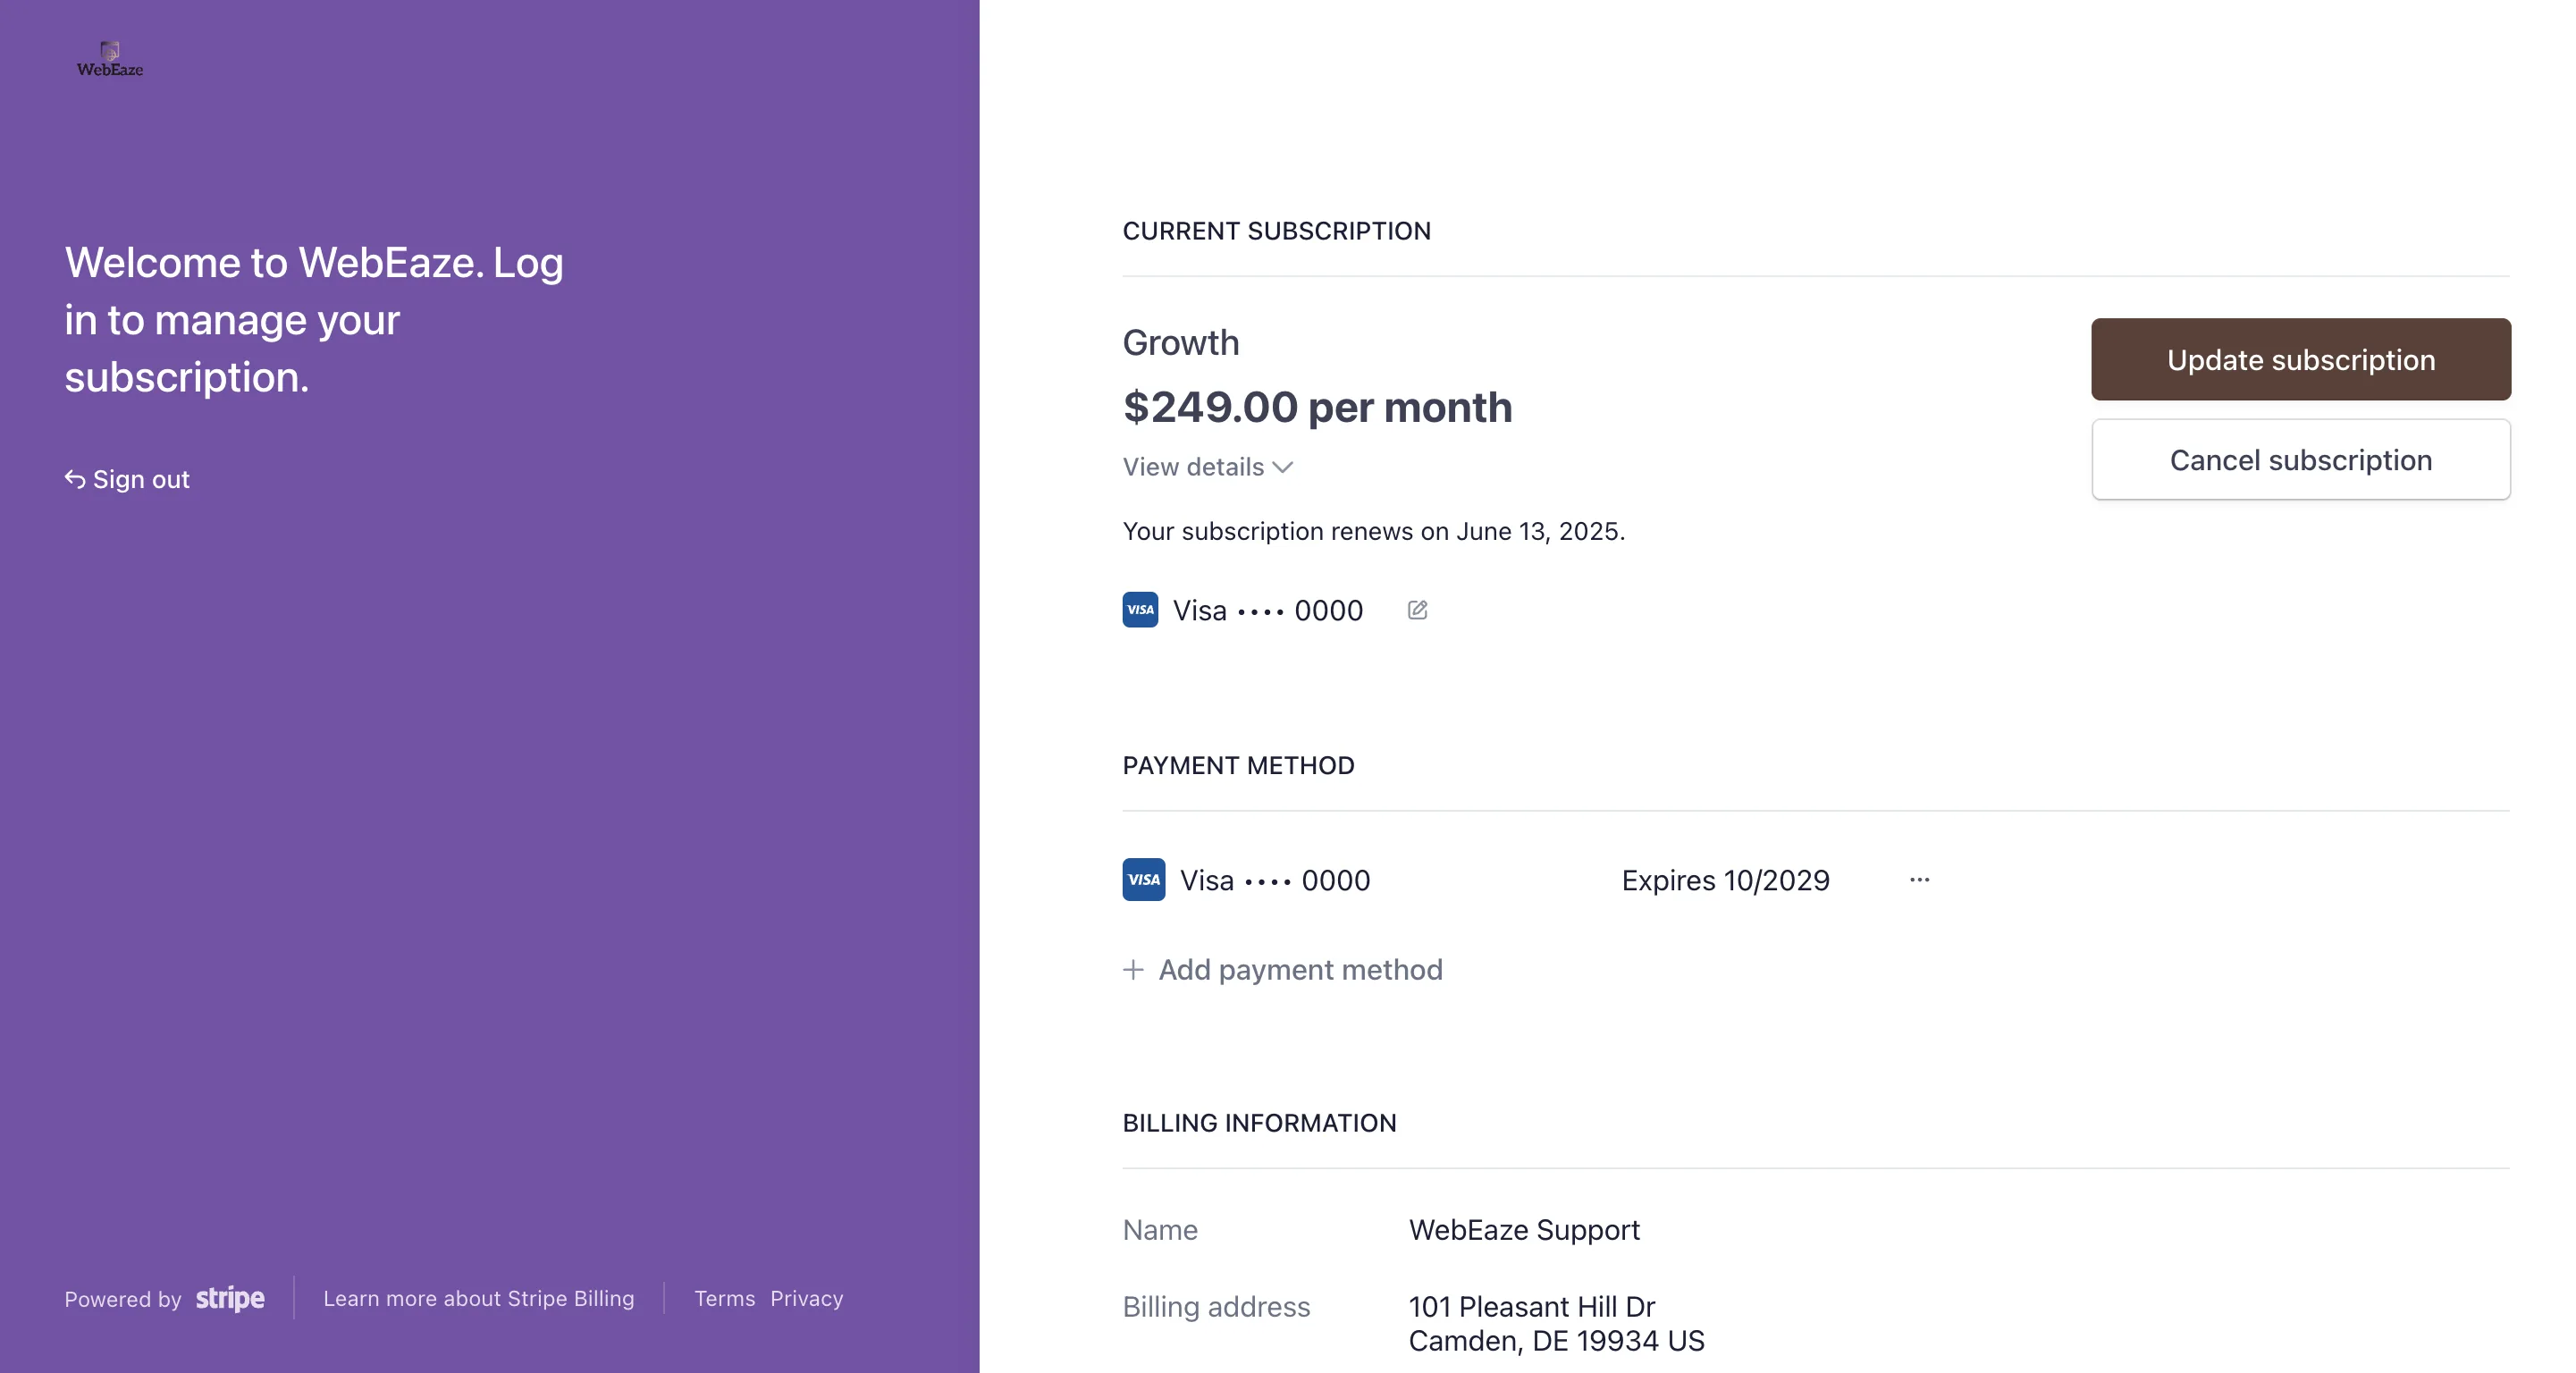Click Visa •••• 0000 in Payment Method
This screenshot has width=2576, height=1373.
(1275, 880)
